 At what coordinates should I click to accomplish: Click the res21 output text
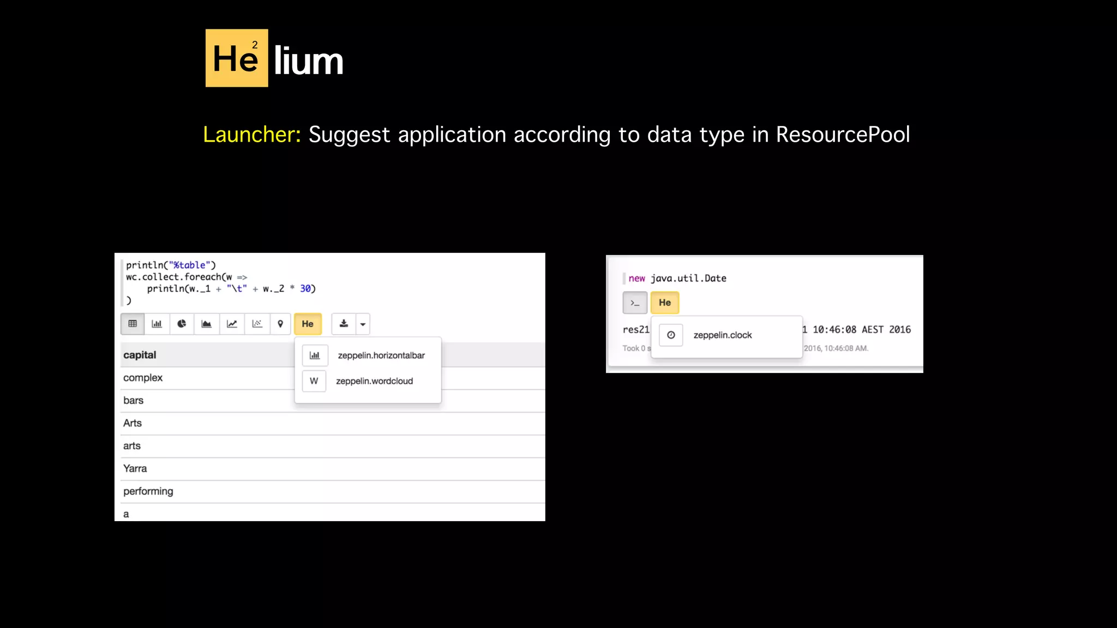point(636,329)
